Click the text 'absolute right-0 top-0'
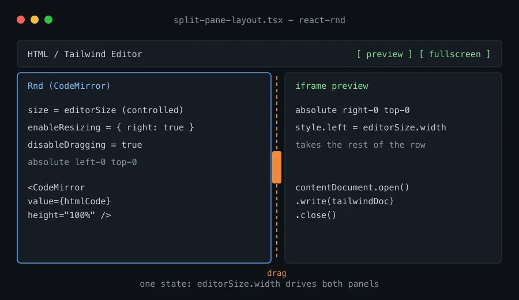 click(352, 110)
